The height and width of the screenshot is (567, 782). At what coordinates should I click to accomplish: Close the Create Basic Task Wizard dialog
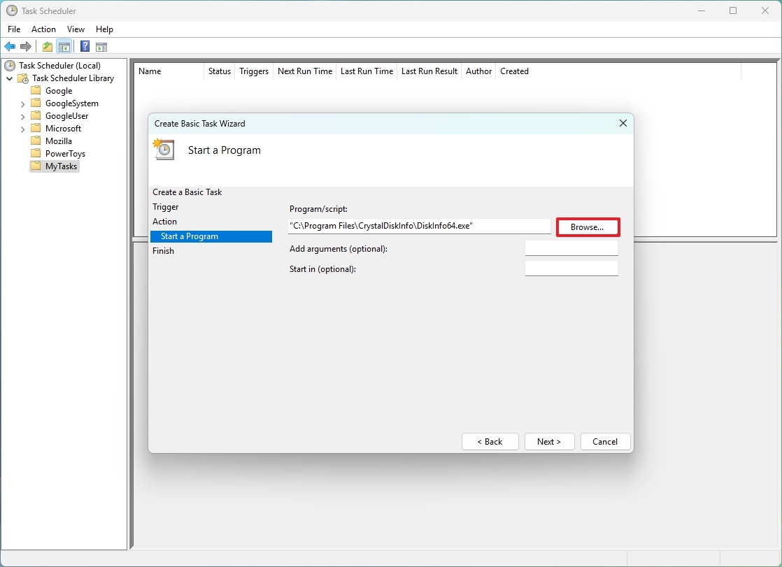[623, 123]
